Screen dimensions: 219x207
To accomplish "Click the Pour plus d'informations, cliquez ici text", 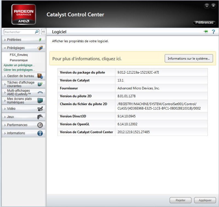I will click(87, 59).
